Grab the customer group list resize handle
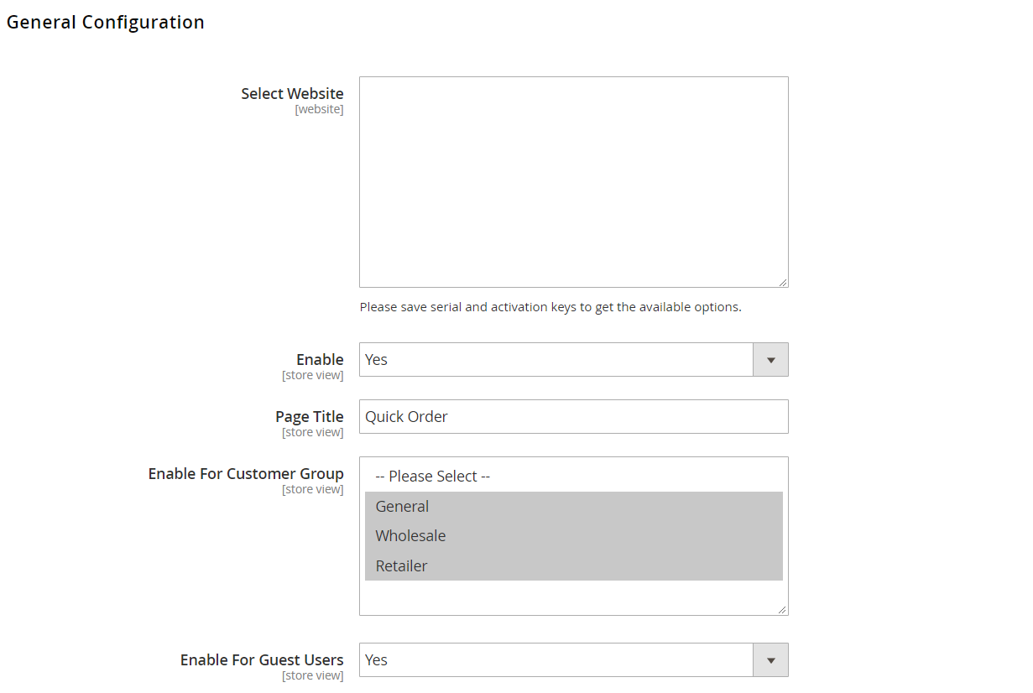 click(x=782, y=609)
